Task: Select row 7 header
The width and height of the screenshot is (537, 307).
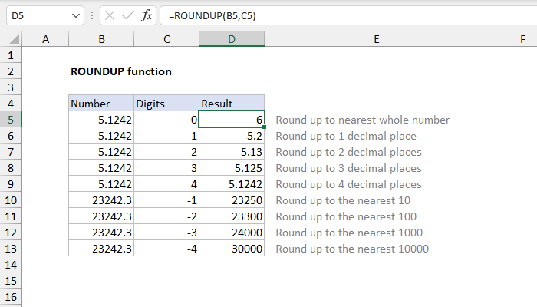Action: (11, 152)
